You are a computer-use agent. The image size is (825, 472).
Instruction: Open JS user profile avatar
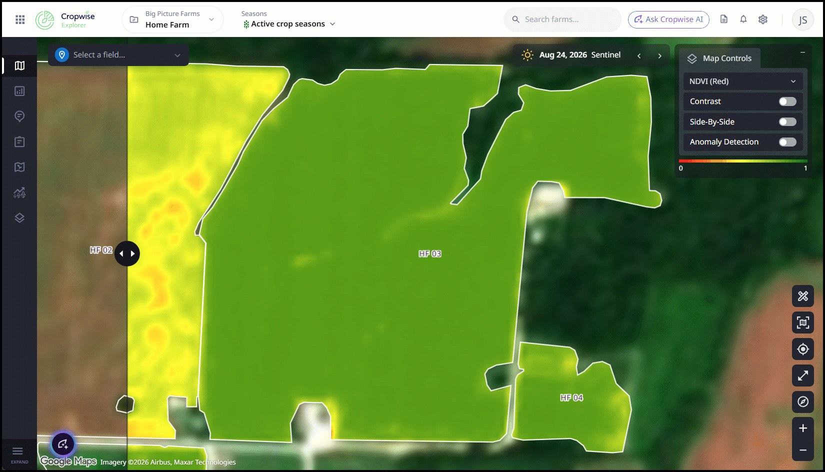tap(802, 19)
